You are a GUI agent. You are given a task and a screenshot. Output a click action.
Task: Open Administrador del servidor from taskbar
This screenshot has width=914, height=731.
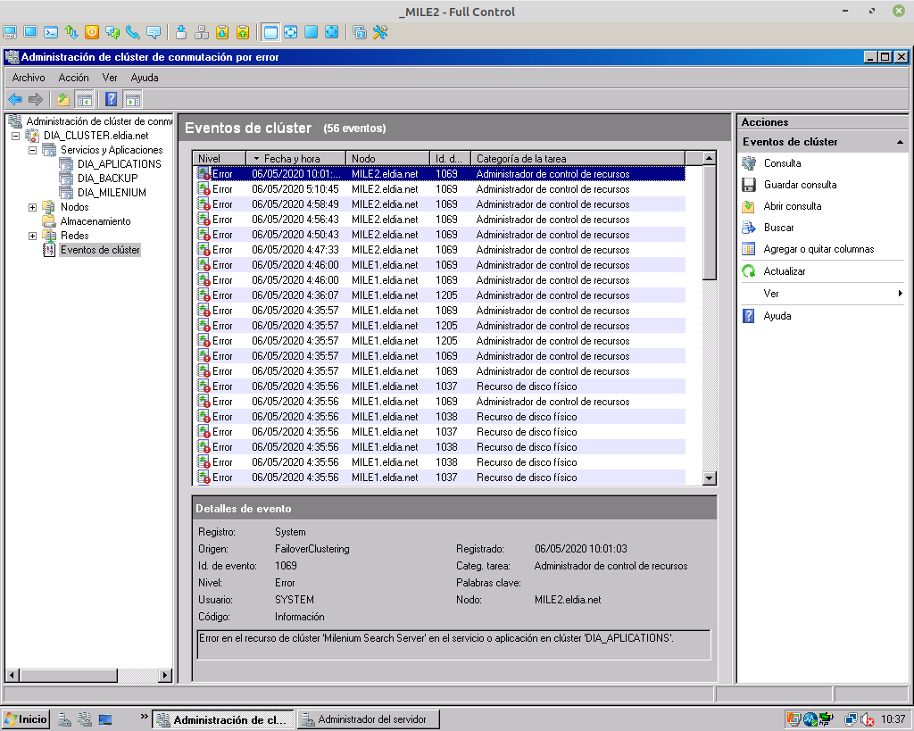(367, 719)
